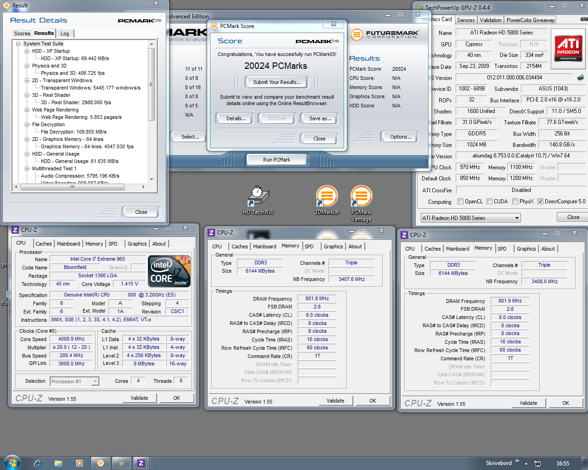Open Internet Explorer from the taskbar

tap(38, 463)
